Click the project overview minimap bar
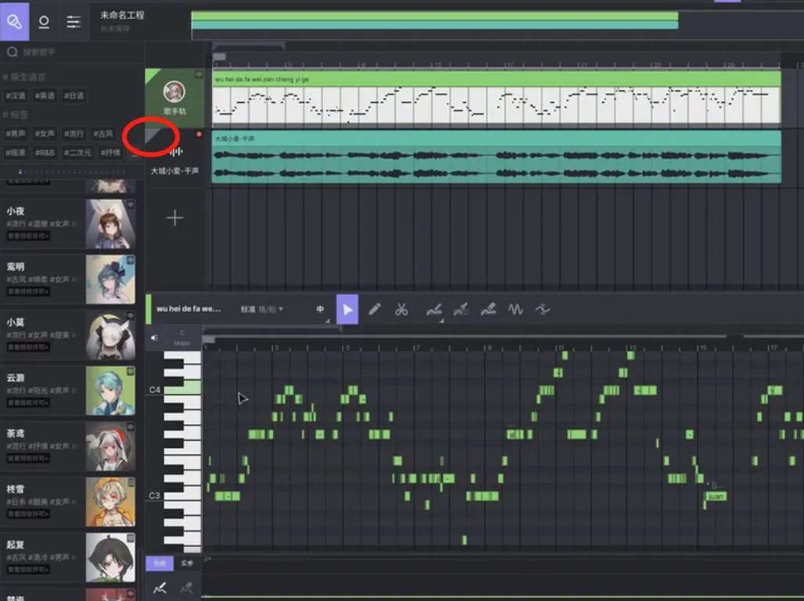The width and height of the screenshot is (804, 601). [x=435, y=21]
